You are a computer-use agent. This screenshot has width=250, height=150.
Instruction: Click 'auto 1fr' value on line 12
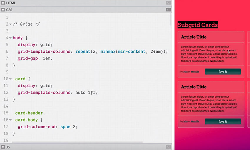(x=85, y=92)
